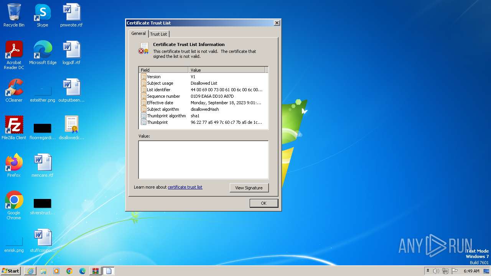Click the Field column header
The height and width of the screenshot is (276, 491).
163,70
